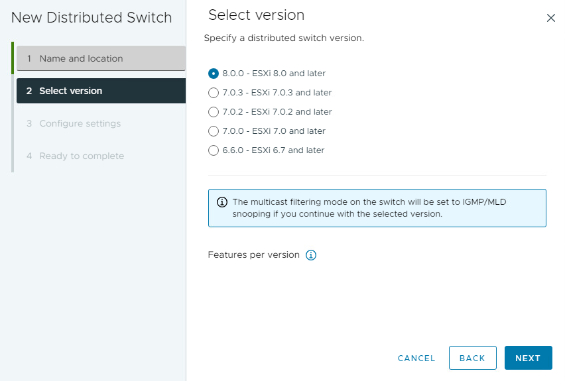Screen dimensions: 565x381
Task: Click the Select version heading
Action: pos(256,15)
